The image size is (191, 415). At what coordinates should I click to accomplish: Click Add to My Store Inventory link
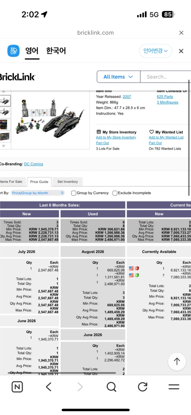click(x=116, y=137)
